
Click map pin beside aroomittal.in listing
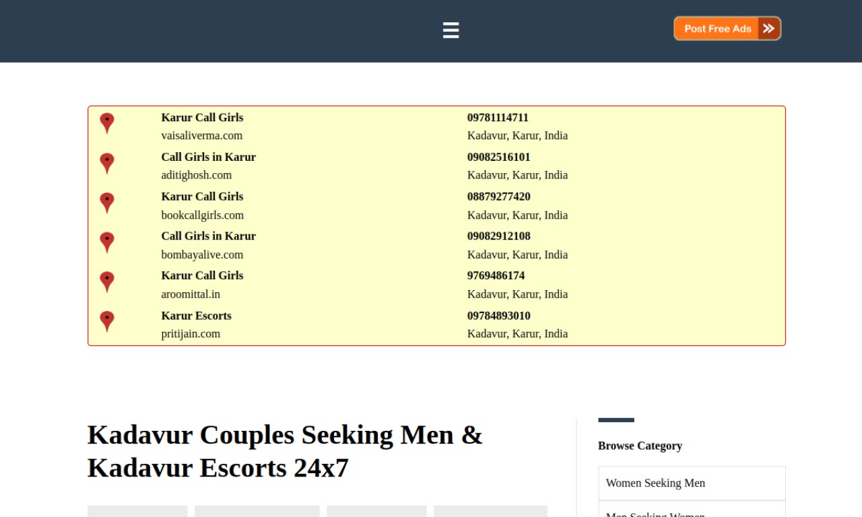pos(107,283)
